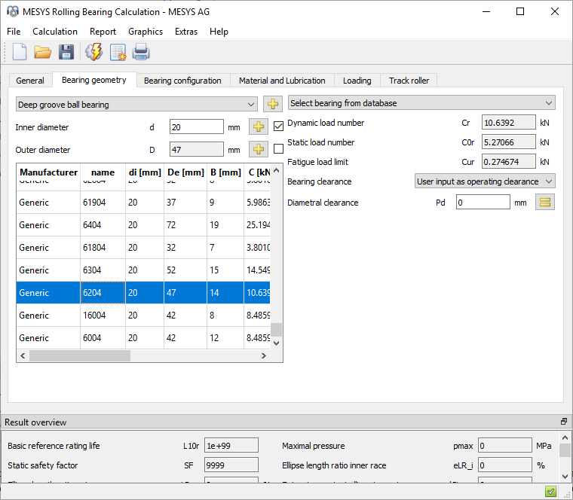Click the diametral clearance settings icon
This screenshot has height=500, width=573.
pos(544,202)
